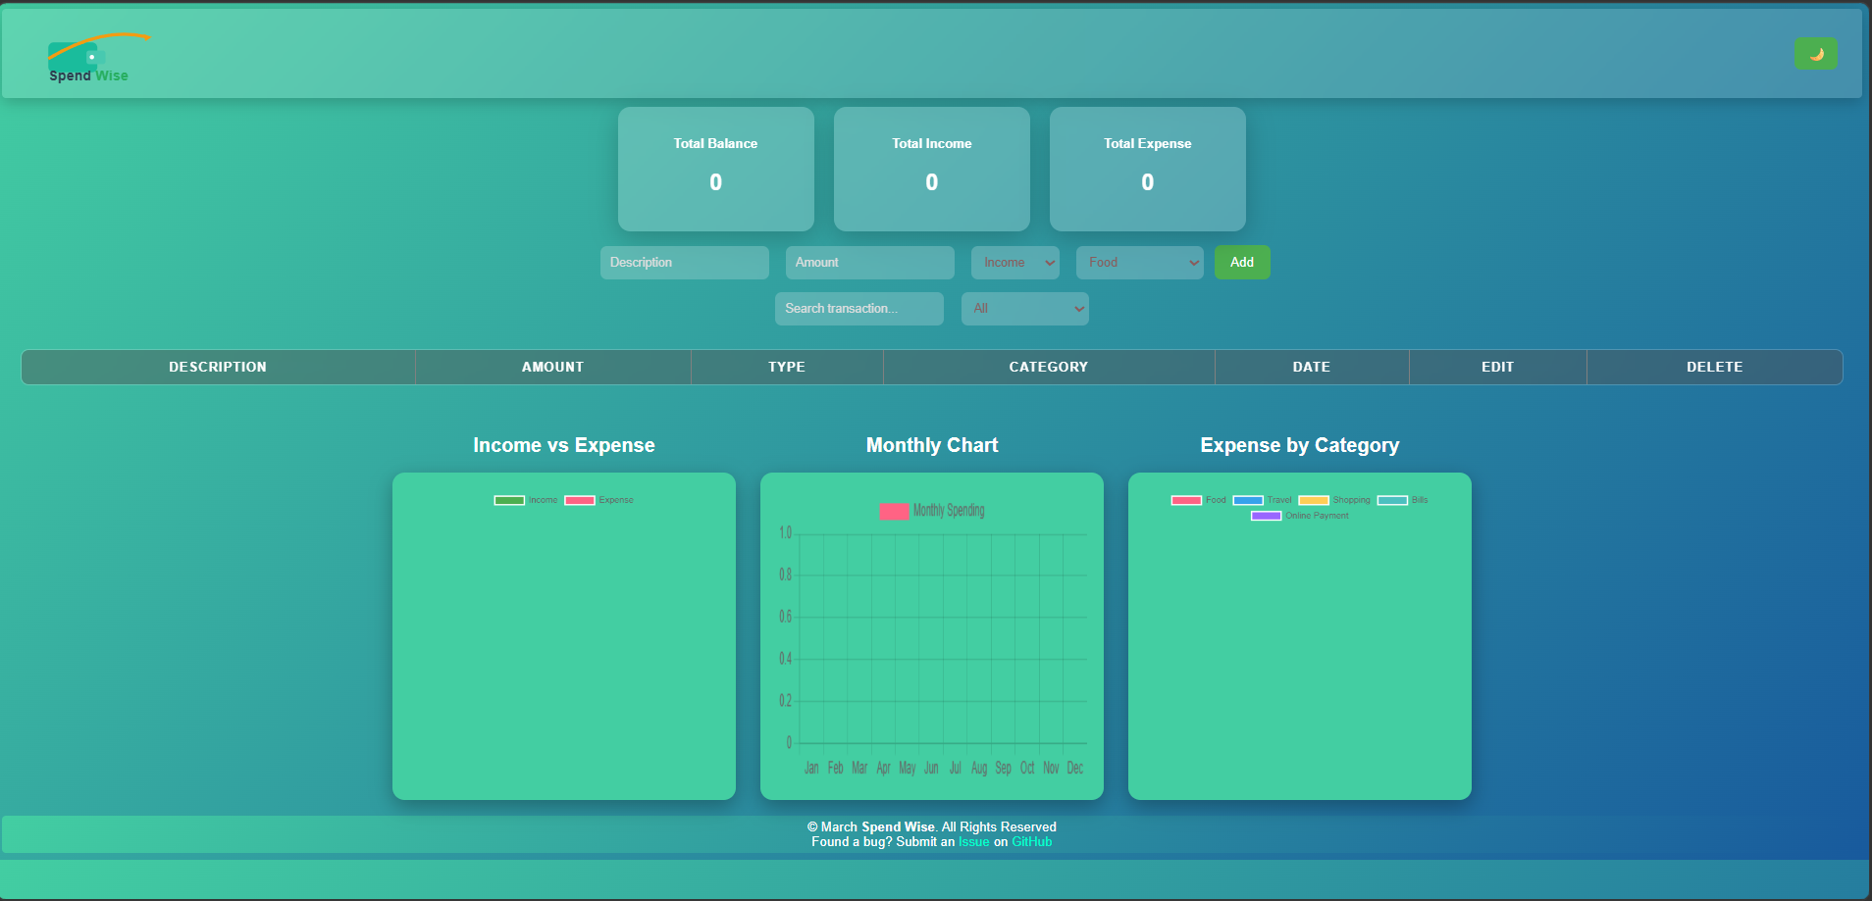This screenshot has height=901, width=1872.
Task: Open the Issue link in footer
Action: click(x=973, y=842)
